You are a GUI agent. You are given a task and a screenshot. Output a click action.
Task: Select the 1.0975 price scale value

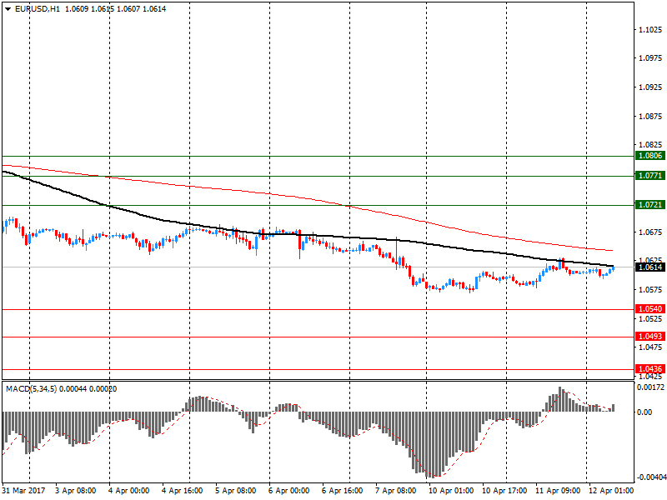pyautogui.click(x=651, y=58)
